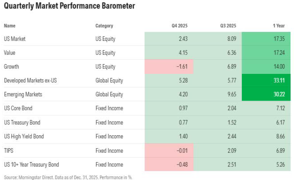Select the Global Equity category for Emerging Markets
This screenshot has width=294, height=180.
pos(109,94)
